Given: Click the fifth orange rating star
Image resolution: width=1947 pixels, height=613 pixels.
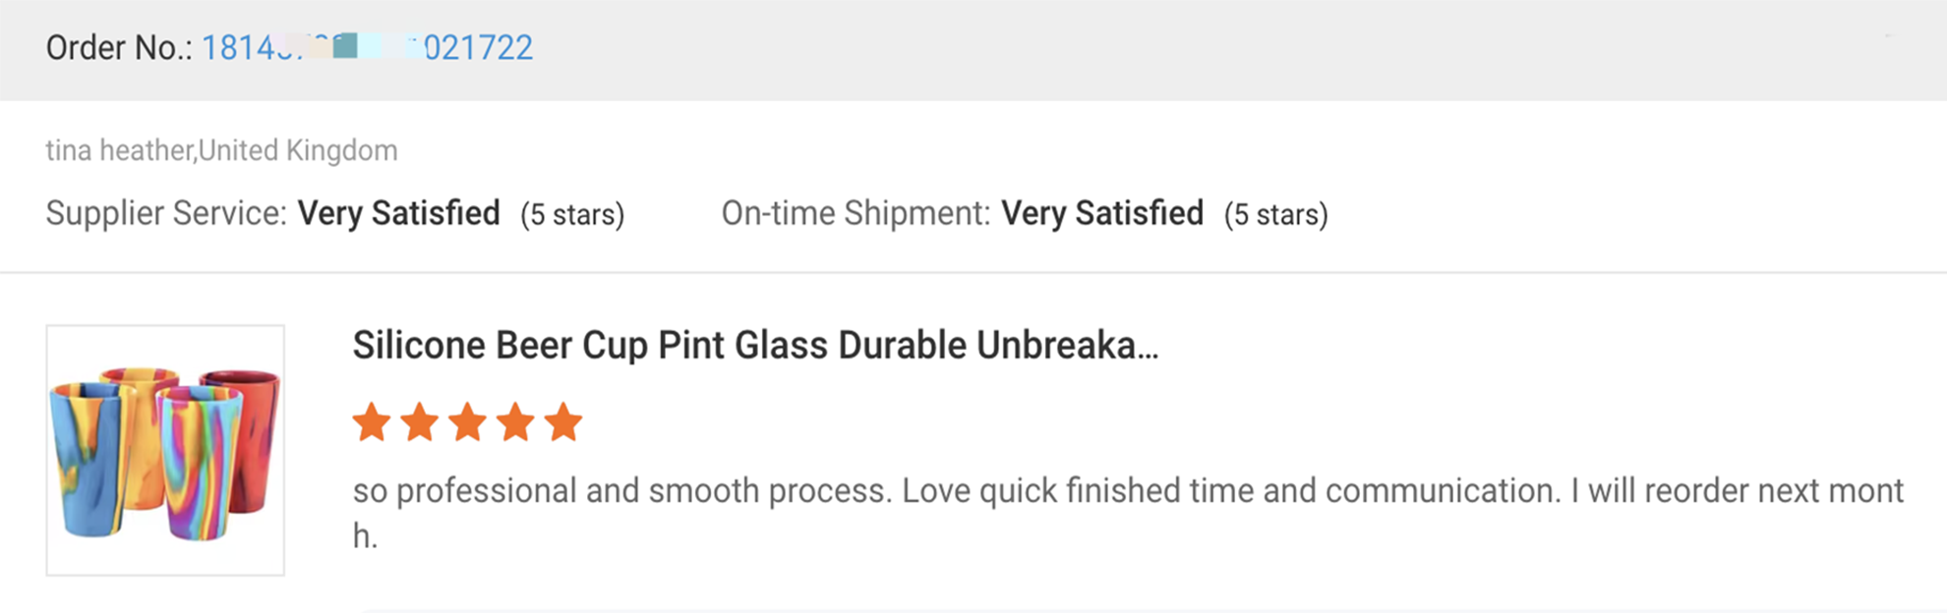Looking at the screenshot, I should tap(563, 422).
